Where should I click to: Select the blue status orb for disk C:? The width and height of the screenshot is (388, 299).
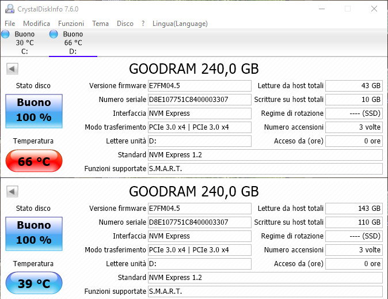click(5, 35)
